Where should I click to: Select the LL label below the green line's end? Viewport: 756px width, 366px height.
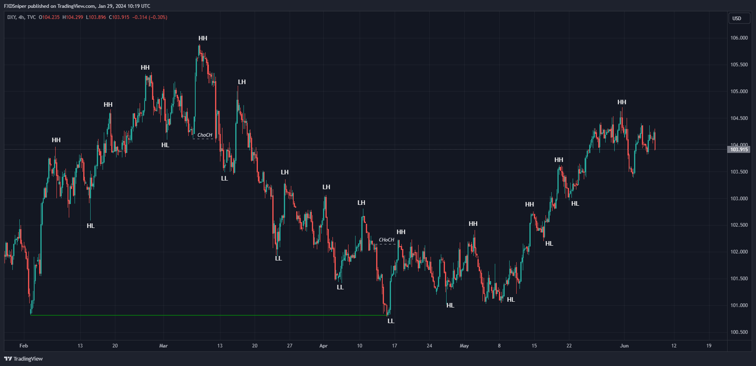click(x=391, y=321)
